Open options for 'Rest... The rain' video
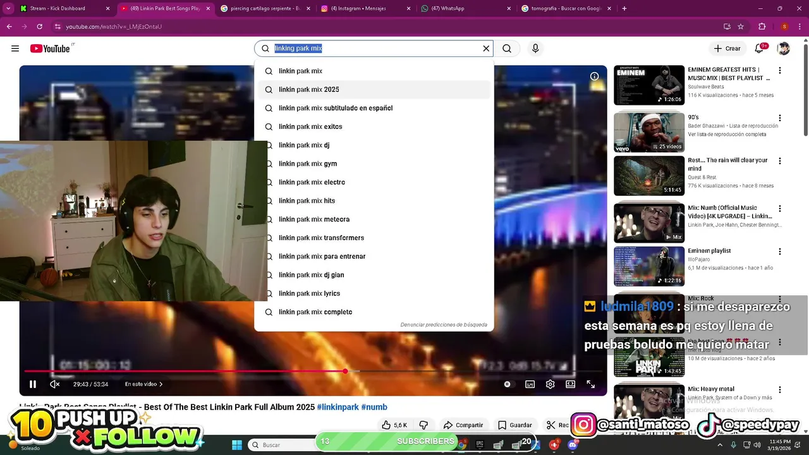The height and width of the screenshot is (455, 809). click(x=780, y=162)
